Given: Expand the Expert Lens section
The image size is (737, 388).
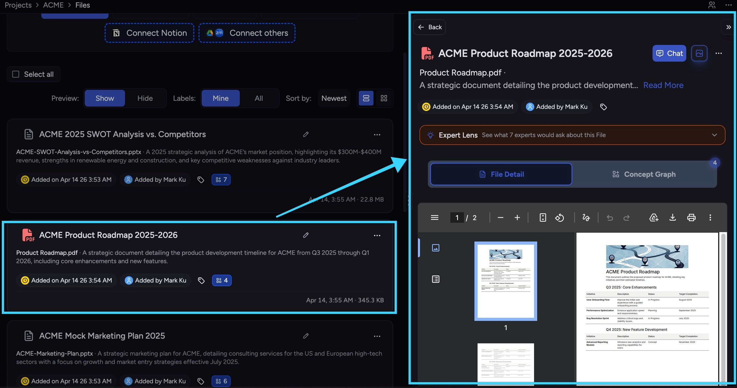Looking at the screenshot, I should pos(572,135).
